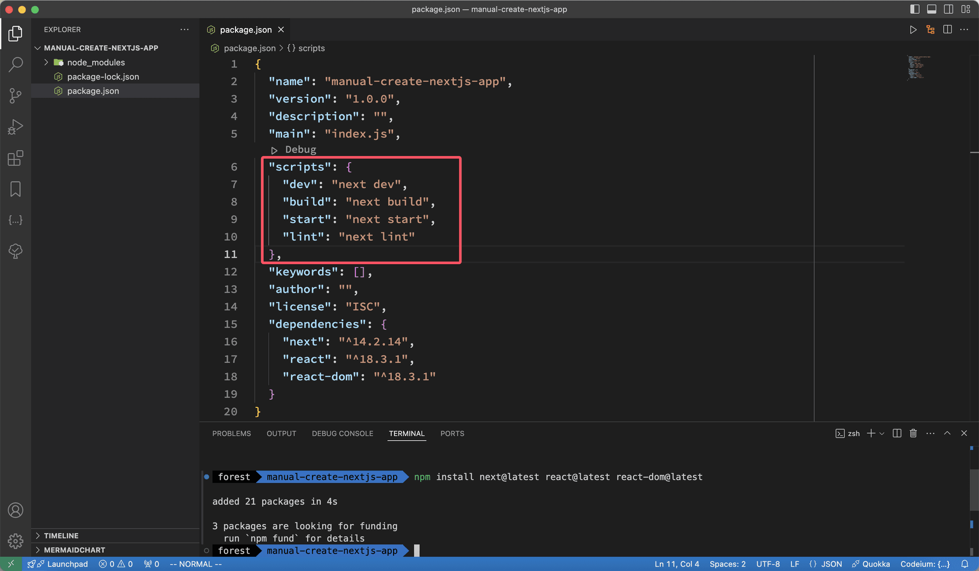This screenshot has width=979, height=571.
Task: Toggle the secondary side bar layout
Action: click(x=948, y=9)
